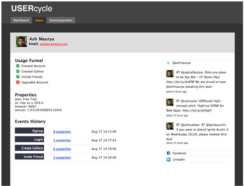
Task: Click avatar on the @usercycle retweet
Action: [170, 102]
